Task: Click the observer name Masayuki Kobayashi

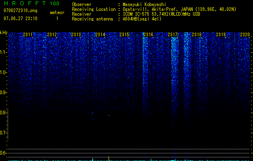Action: click(144, 4)
